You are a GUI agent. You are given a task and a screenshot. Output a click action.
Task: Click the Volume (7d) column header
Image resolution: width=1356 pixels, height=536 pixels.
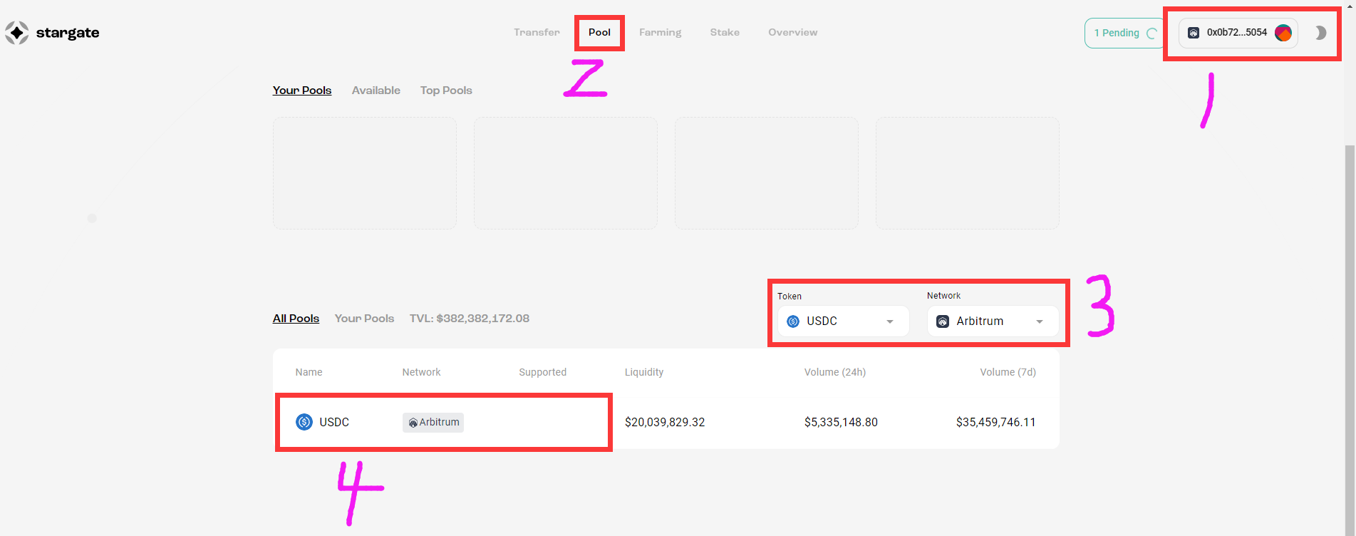point(1008,372)
